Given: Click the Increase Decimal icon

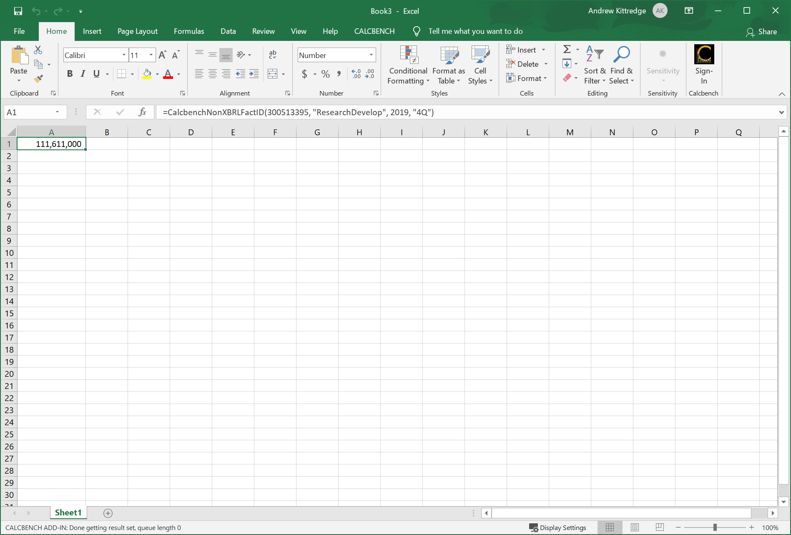Looking at the screenshot, I should tap(356, 74).
